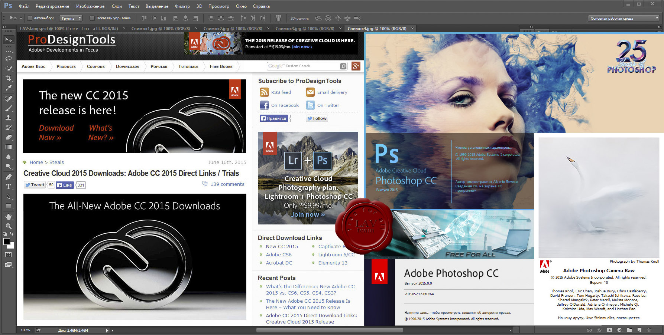Image resolution: width=664 pixels, height=335 pixels.
Task: Open the Окно menu
Action: (241, 6)
